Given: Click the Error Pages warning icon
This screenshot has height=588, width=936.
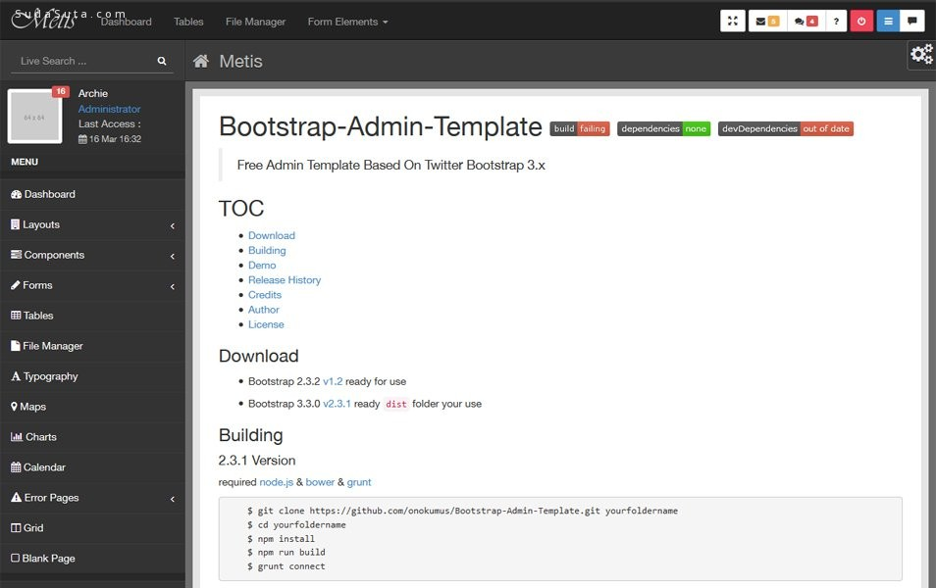Looking at the screenshot, I should 16,498.
